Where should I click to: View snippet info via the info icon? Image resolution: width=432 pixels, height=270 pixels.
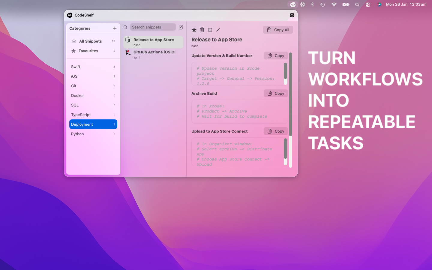(x=210, y=30)
